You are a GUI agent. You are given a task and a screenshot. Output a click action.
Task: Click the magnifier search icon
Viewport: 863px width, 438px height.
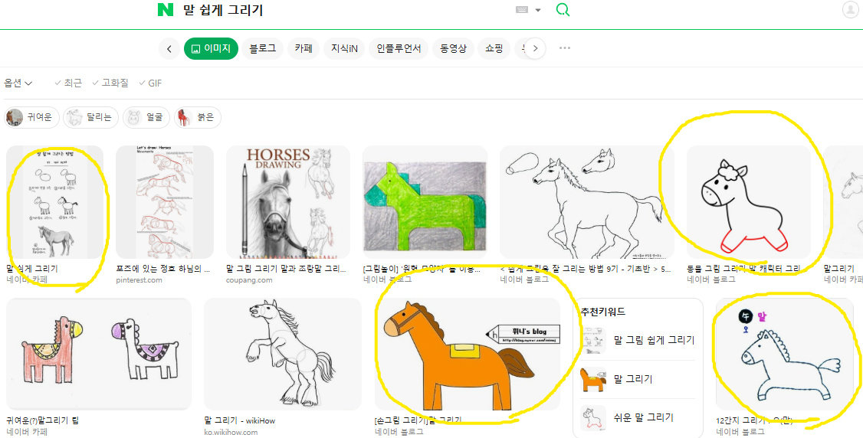click(x=563, y=10)
